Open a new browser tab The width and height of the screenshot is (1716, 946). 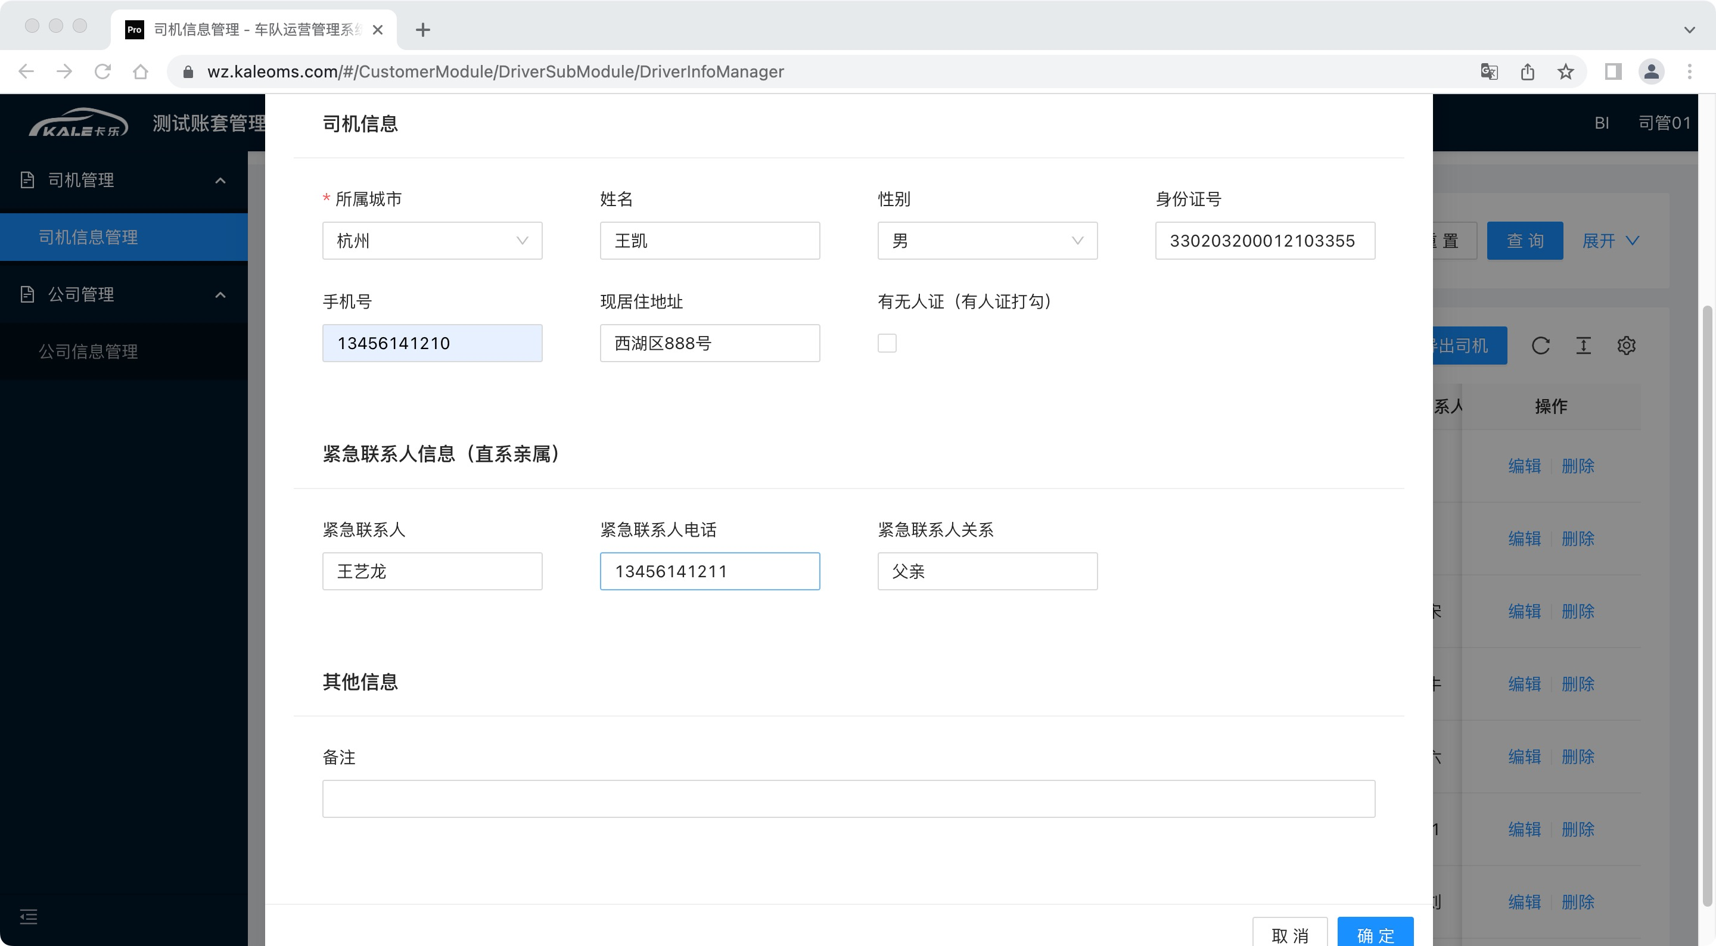click(422, 30)
